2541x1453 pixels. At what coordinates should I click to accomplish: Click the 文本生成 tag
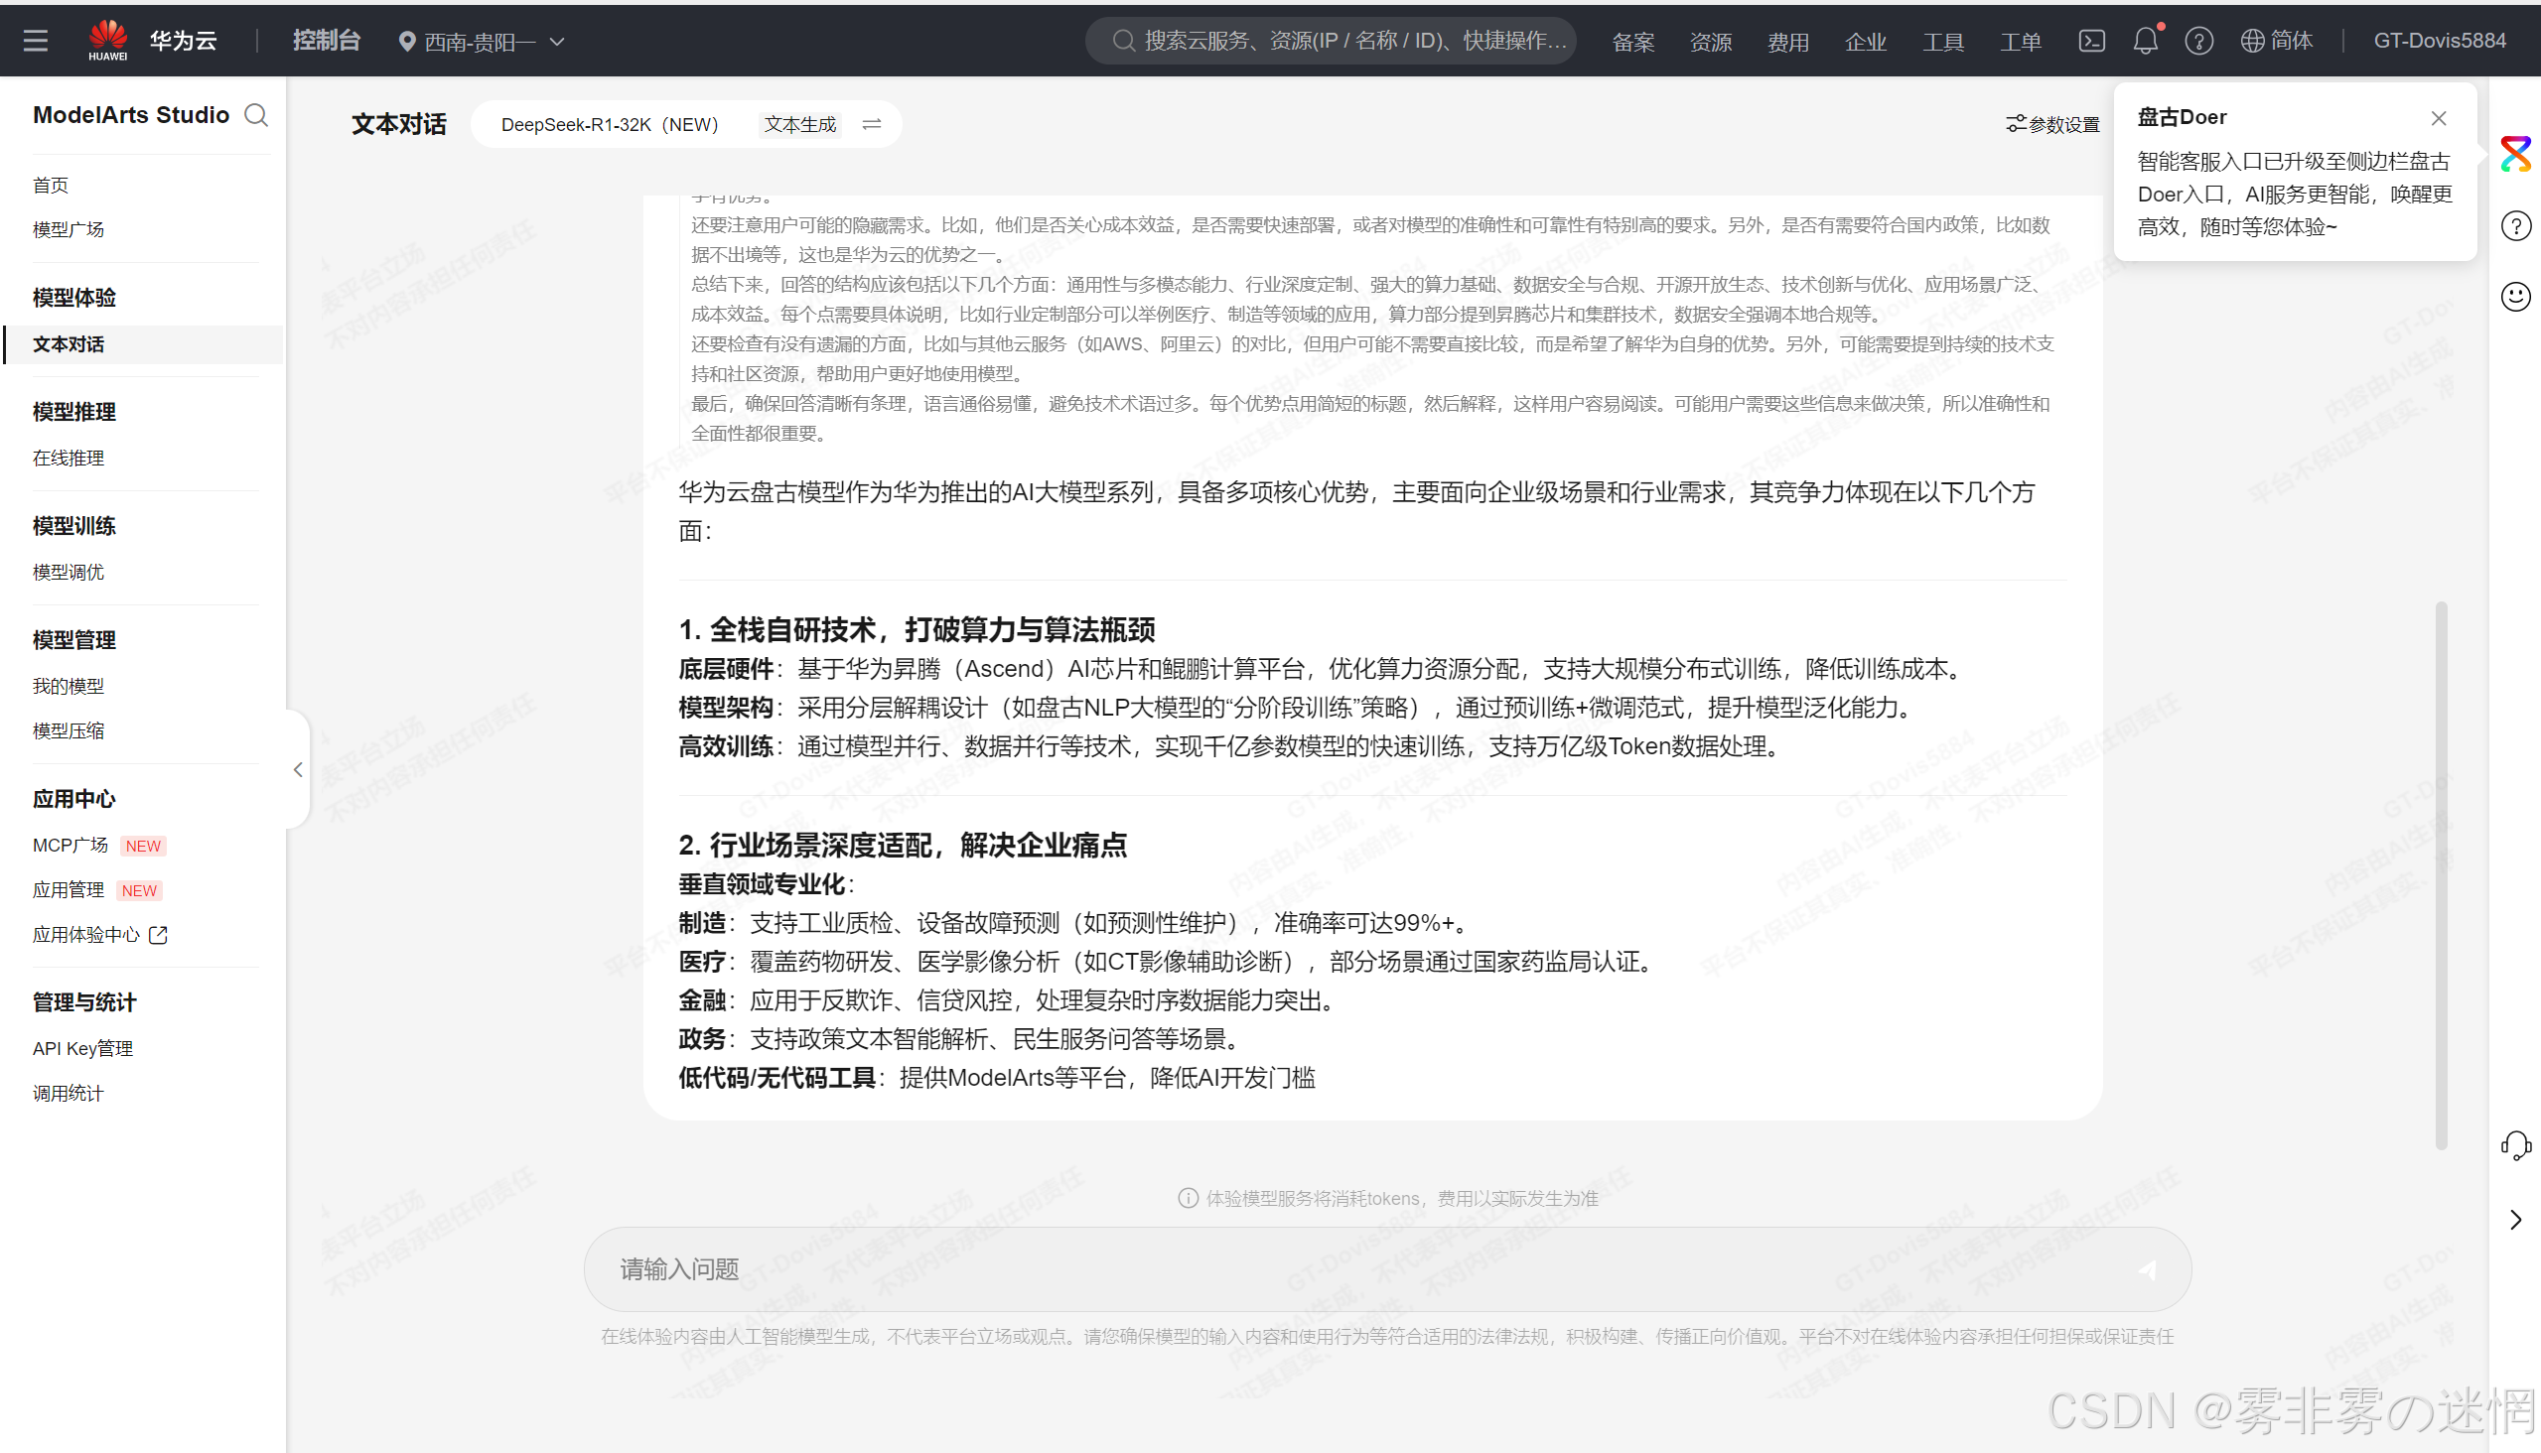(799, 125)
